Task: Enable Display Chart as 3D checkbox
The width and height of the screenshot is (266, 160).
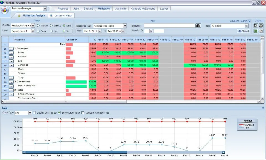Action: (x=34, y=113)
